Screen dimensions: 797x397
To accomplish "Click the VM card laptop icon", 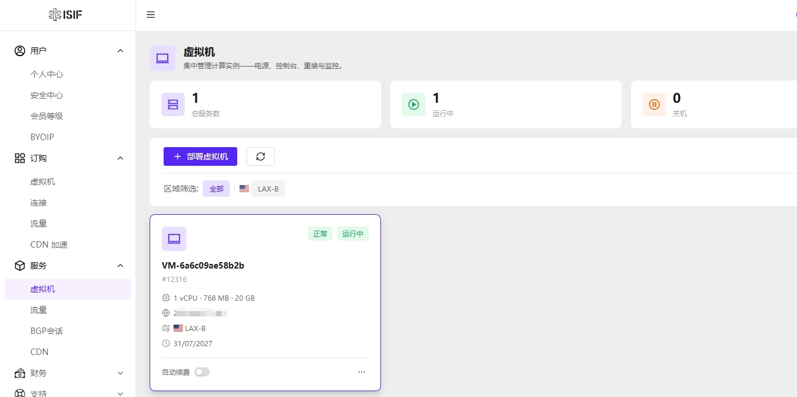I will (x=174, y=239).
